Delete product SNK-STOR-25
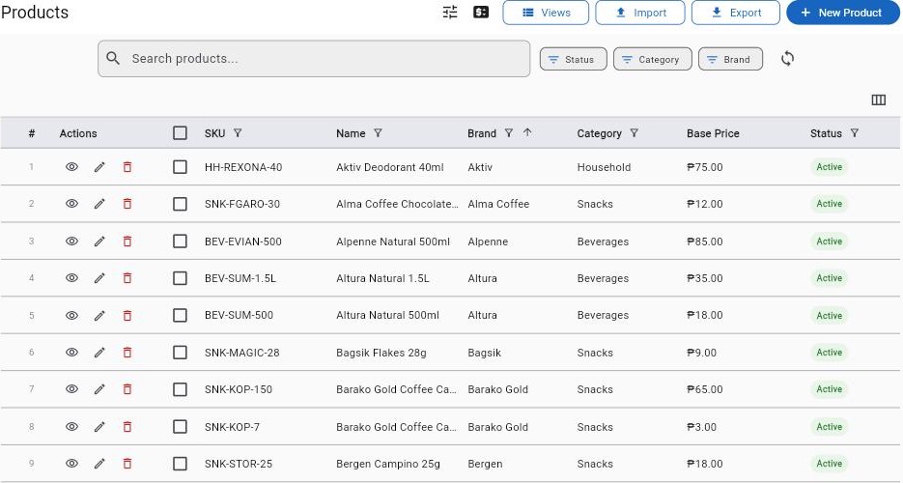This screenshot has width=903, height=483. (x=127, y=464)
